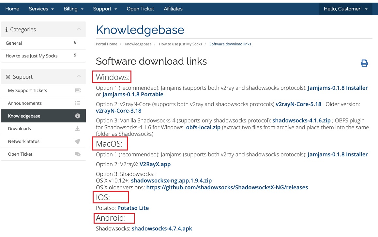
Task: Open the Hello, Customer! account menu
Action: click(345, 9)
